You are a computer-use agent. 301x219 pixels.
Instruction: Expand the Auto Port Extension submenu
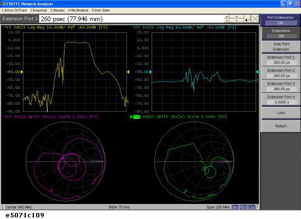tap(281, 47)
